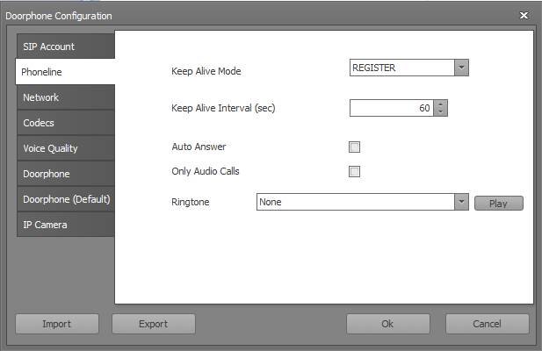Open the SIP Account tab

66,47
